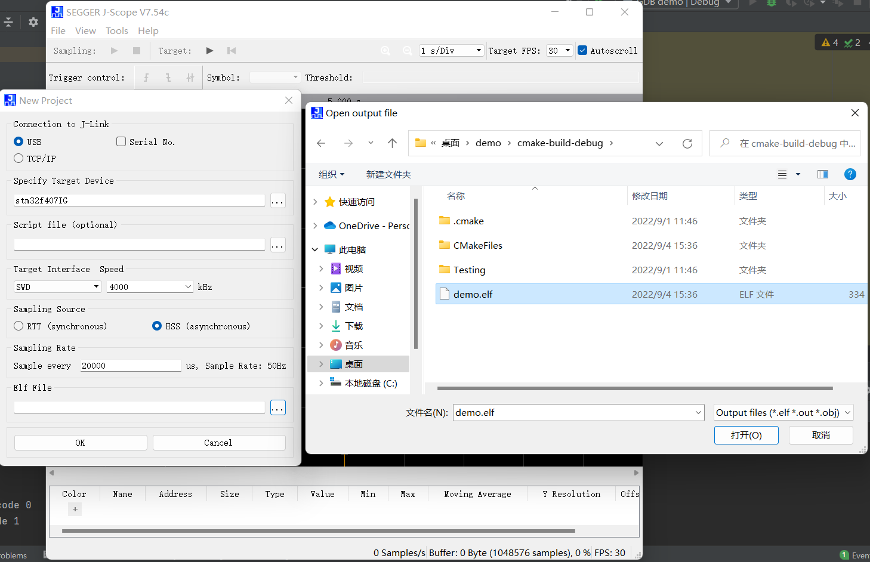Open the 组织 menu in file dialog
This screenshot has width=870, height=562.
pos(331,174)
